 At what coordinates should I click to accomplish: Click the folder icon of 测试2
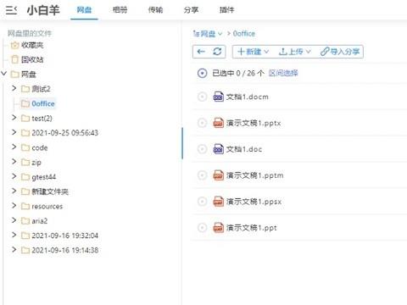[x=25, y=89]
